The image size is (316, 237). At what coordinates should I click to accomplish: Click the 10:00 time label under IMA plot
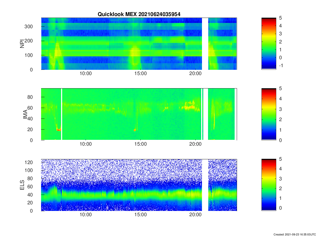click(86, 144)
